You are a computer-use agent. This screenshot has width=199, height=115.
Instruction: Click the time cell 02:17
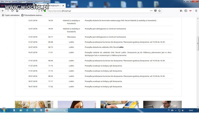(x=50, y=37)
